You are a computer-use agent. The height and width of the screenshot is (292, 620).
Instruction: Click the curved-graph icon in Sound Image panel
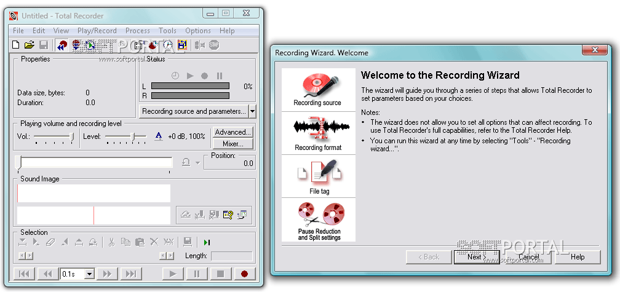(186, 215)
